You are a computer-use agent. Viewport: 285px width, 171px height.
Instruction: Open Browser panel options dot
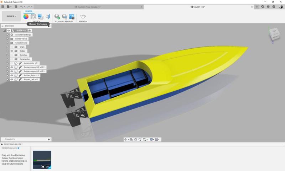point(49,26)
